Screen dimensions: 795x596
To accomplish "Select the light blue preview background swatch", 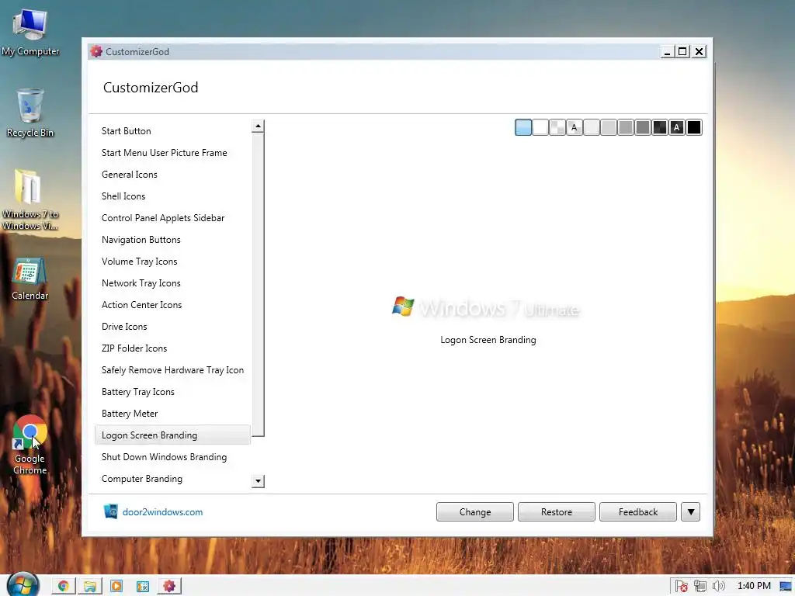I will click(x=522, y=127).
